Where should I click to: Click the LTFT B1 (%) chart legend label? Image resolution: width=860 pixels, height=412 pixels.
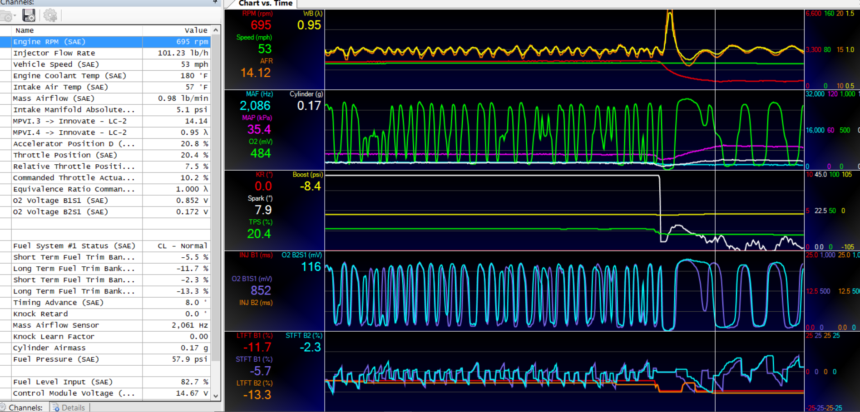pyautogui.click(x=254, y=336)
